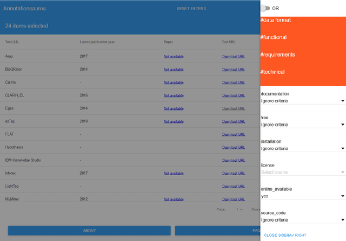Screen dimensions: 346x241
Task: Open the tool URL for Argo
Action: click(234, 56)
